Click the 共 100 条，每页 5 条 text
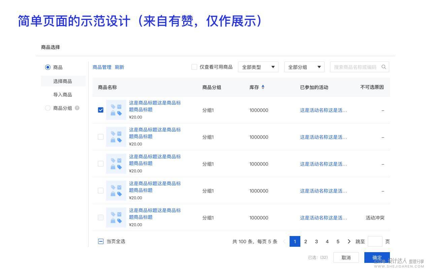This screenshot has height=275, width=431. (x=255, y=241)
